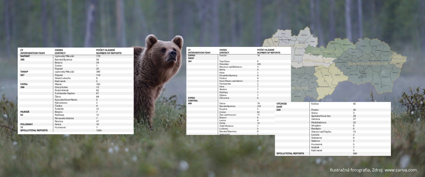This screenshot has width=425, height=177.
Task: Click the 'Dolný Kubín' district cell
Action: (x=61, y=87)
